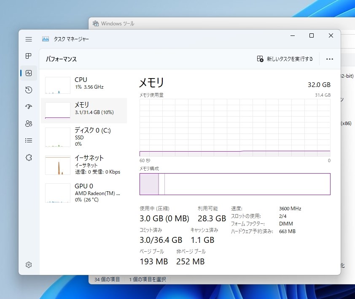Click the 32.0 GB total memory label
The width and height of the screenshot is (355, 299).
pos(319,85)
